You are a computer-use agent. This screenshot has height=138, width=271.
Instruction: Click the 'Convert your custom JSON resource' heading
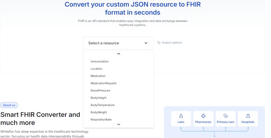pyautogui.click(x=133, y=8)
